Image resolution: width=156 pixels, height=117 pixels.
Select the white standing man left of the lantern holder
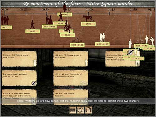tap(147, 40)
